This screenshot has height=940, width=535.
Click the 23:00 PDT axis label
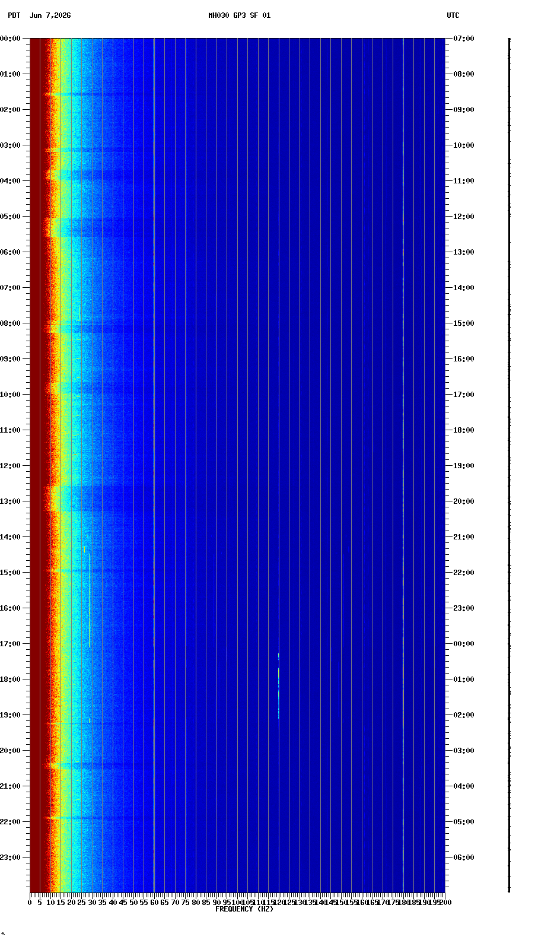(x=10, y=858)
